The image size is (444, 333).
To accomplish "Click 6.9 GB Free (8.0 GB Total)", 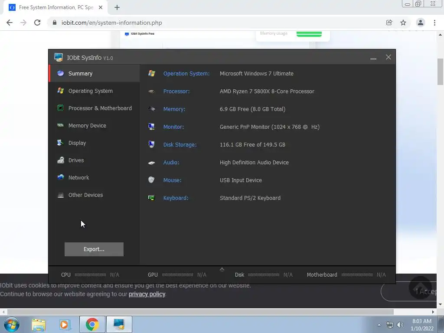I will (253, 109).
